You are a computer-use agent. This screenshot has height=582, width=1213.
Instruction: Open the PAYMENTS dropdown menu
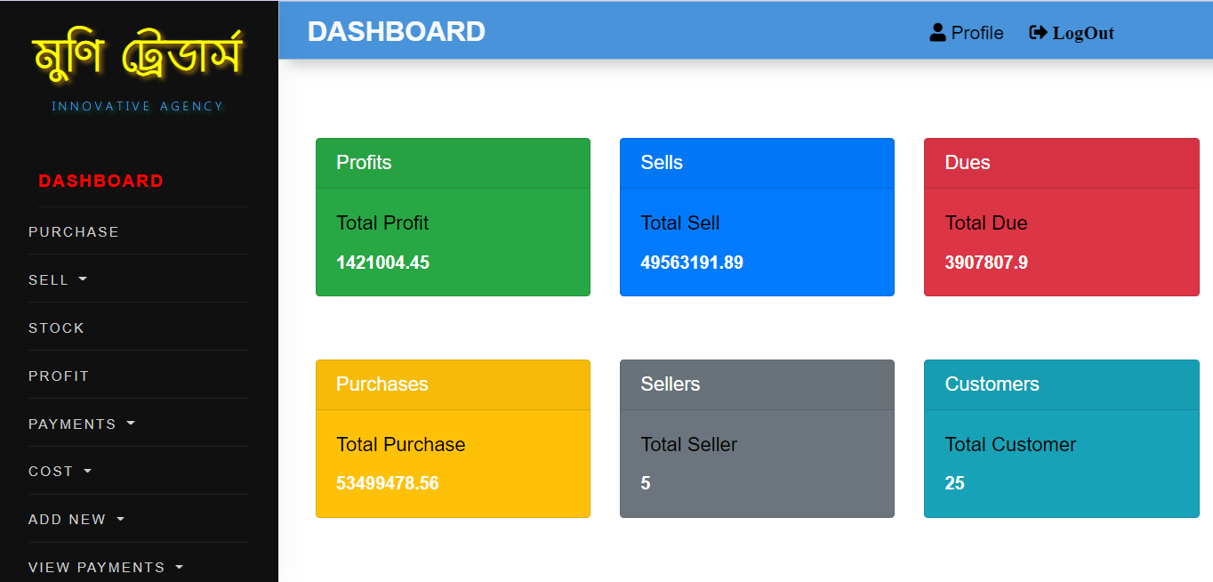click(82, 424)
